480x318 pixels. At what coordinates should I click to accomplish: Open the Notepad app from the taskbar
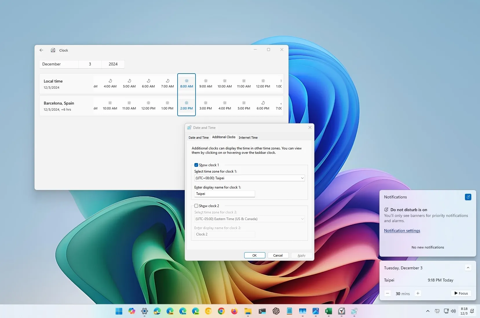pos(290,311)
